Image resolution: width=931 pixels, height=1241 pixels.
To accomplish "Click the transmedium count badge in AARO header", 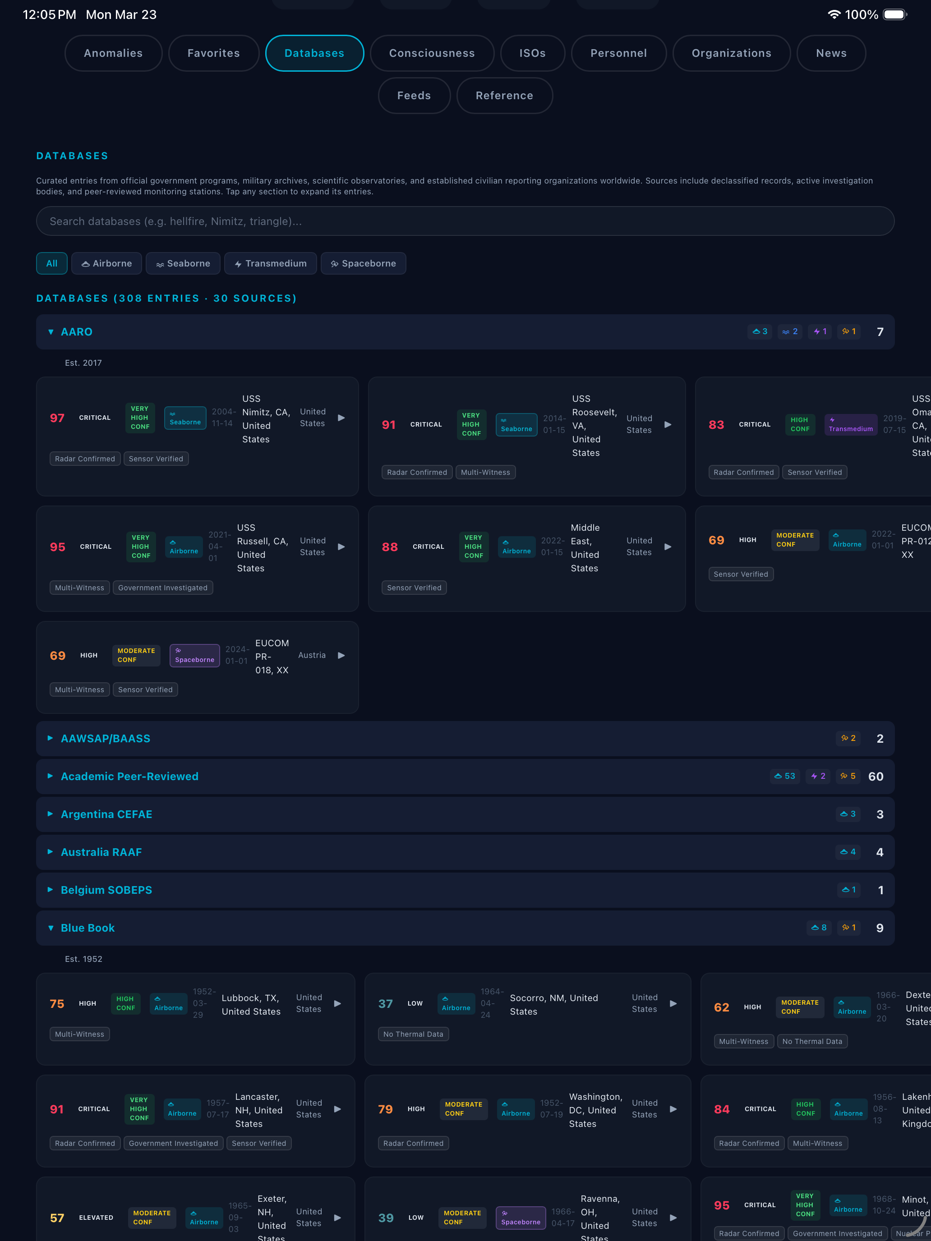I will pos(820,331).
